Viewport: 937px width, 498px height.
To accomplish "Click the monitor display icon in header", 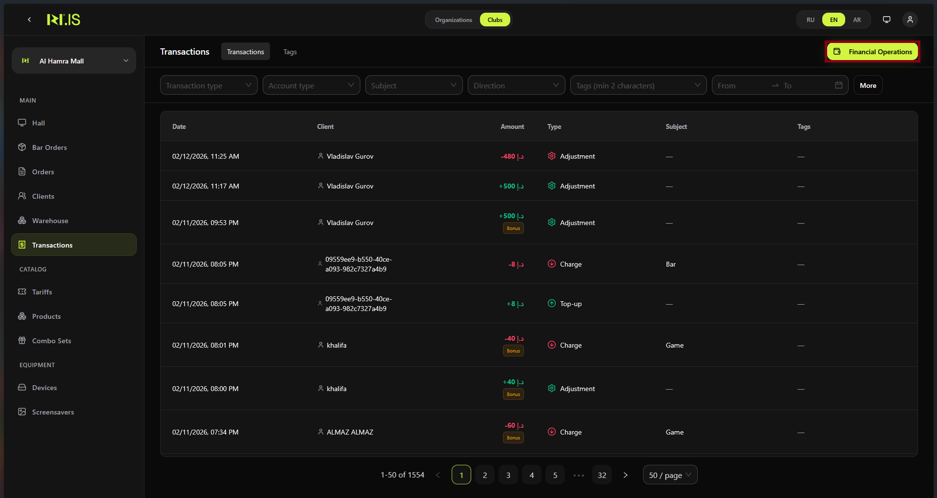I will tap(886, 20).
